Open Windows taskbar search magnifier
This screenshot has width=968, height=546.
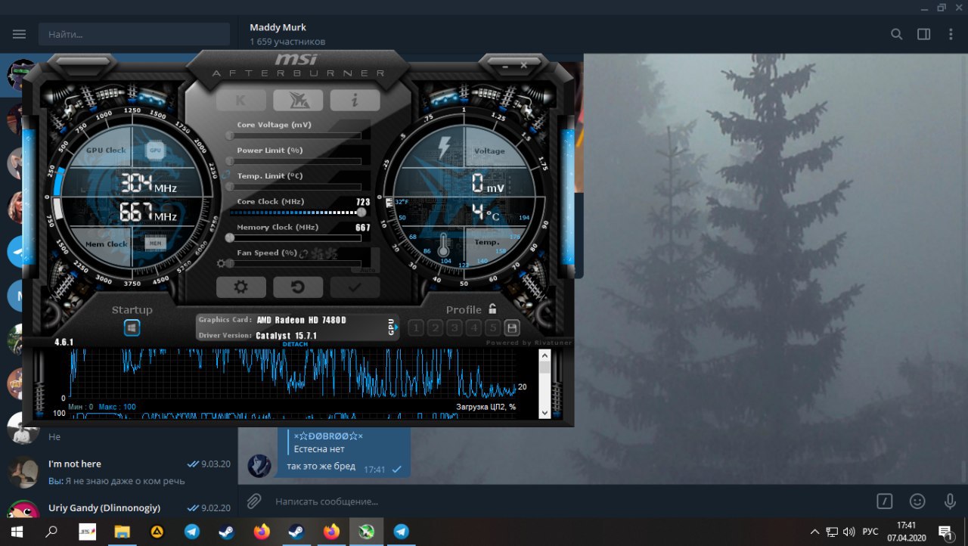point(51,532)
